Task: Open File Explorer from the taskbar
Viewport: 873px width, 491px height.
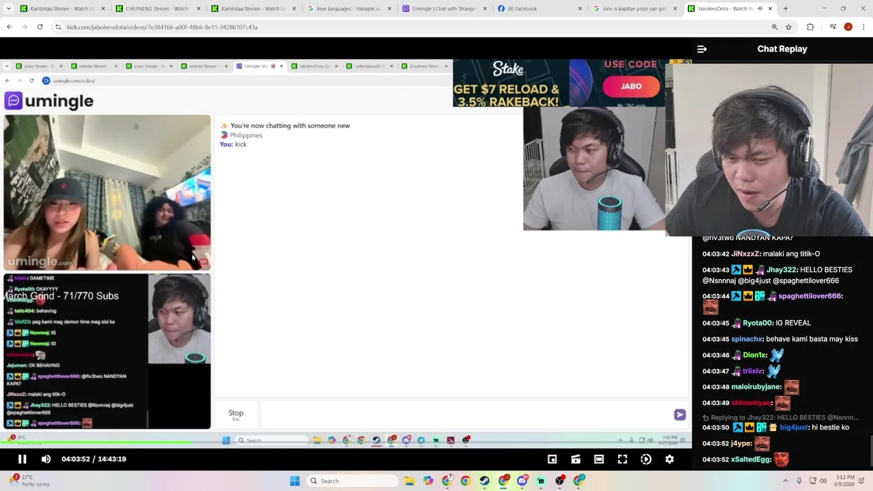Action: tap(409, 481)
